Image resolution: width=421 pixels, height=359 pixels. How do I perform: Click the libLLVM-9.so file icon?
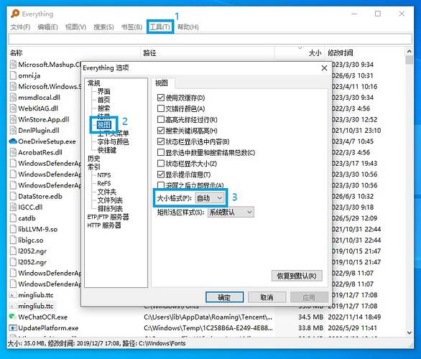[x=13, y=229]
